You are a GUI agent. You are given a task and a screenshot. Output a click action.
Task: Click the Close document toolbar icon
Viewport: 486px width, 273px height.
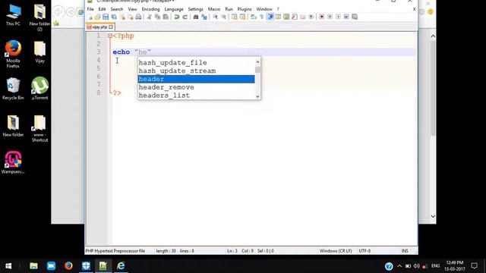122,17
